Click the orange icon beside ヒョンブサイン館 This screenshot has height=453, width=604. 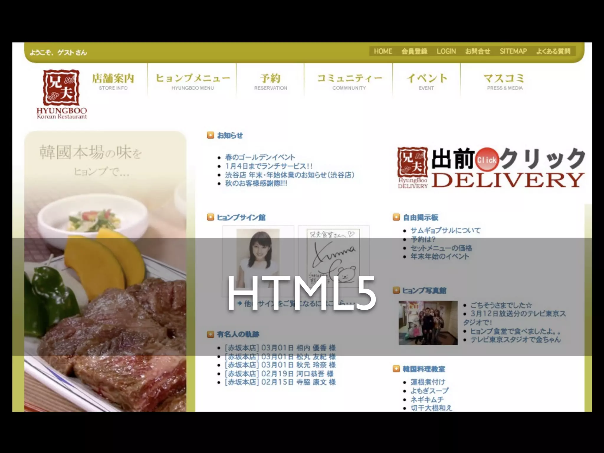210,217
